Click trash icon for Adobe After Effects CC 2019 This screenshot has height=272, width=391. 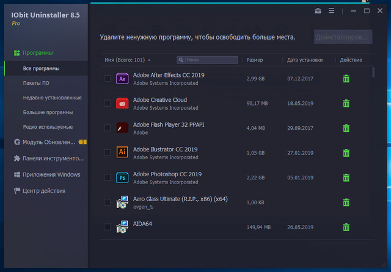[346, 79]
